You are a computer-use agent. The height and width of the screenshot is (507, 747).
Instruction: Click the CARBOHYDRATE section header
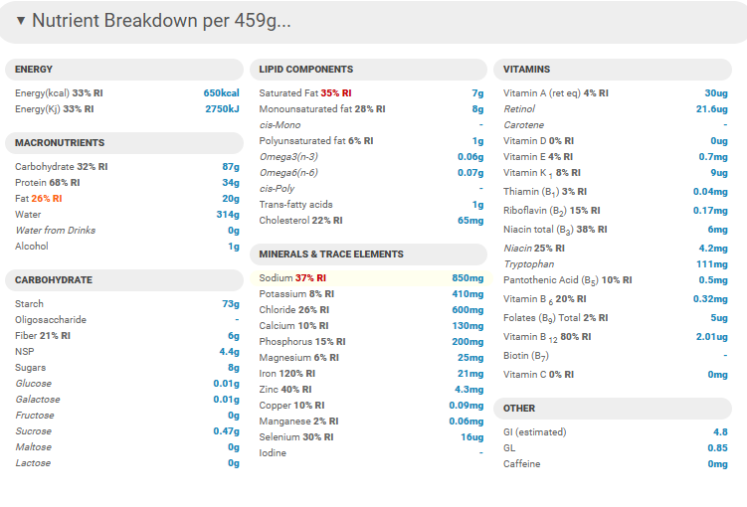[124, 280]
